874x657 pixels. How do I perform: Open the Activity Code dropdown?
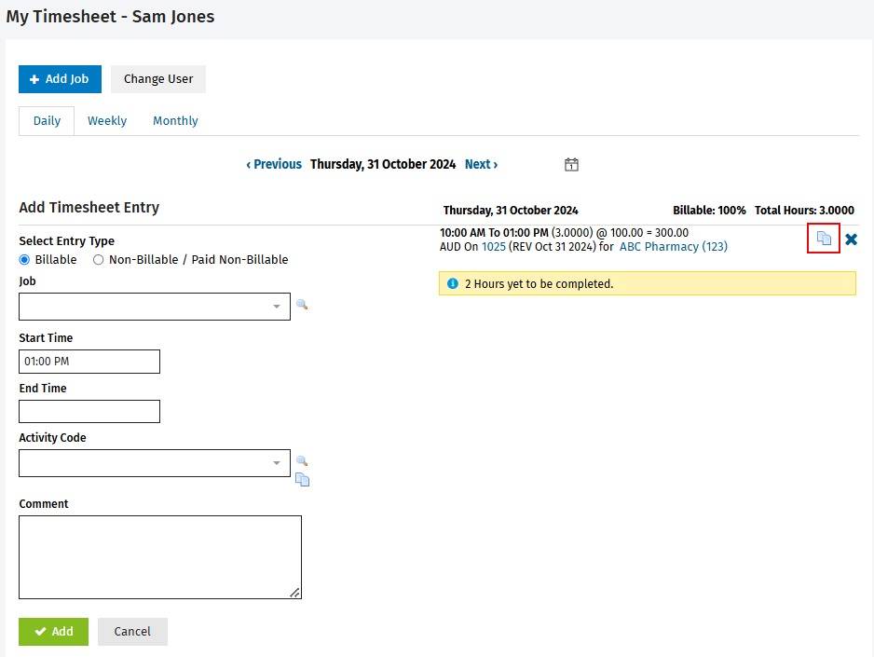click(155, 463)
